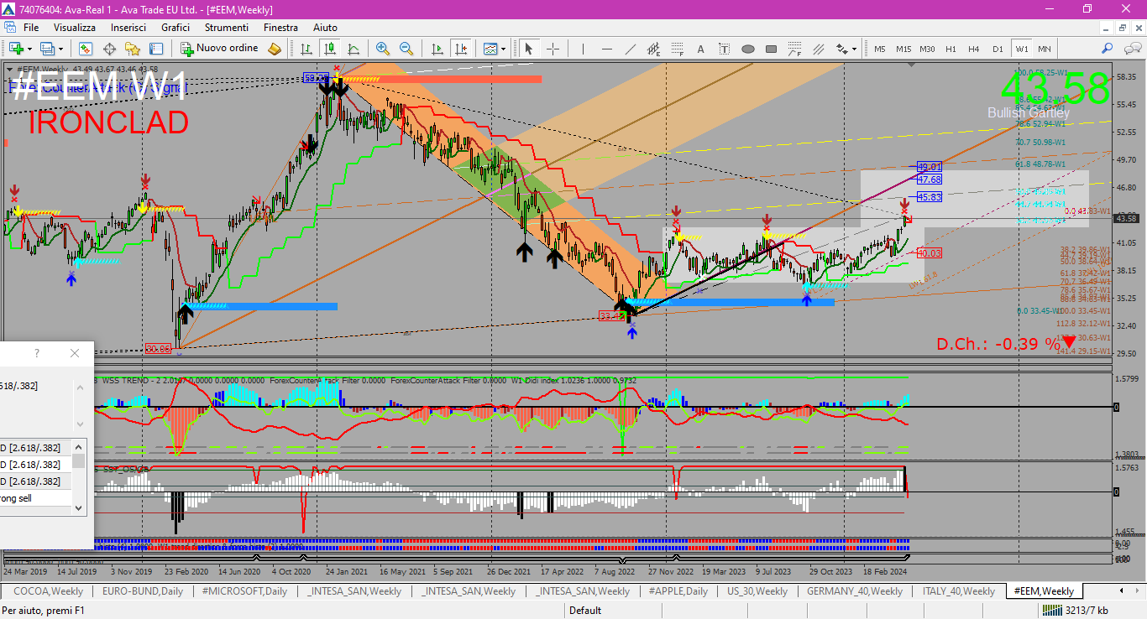
Task: Switch to EURO-BUND,Daily chart tab
Action: click(143, 591)
